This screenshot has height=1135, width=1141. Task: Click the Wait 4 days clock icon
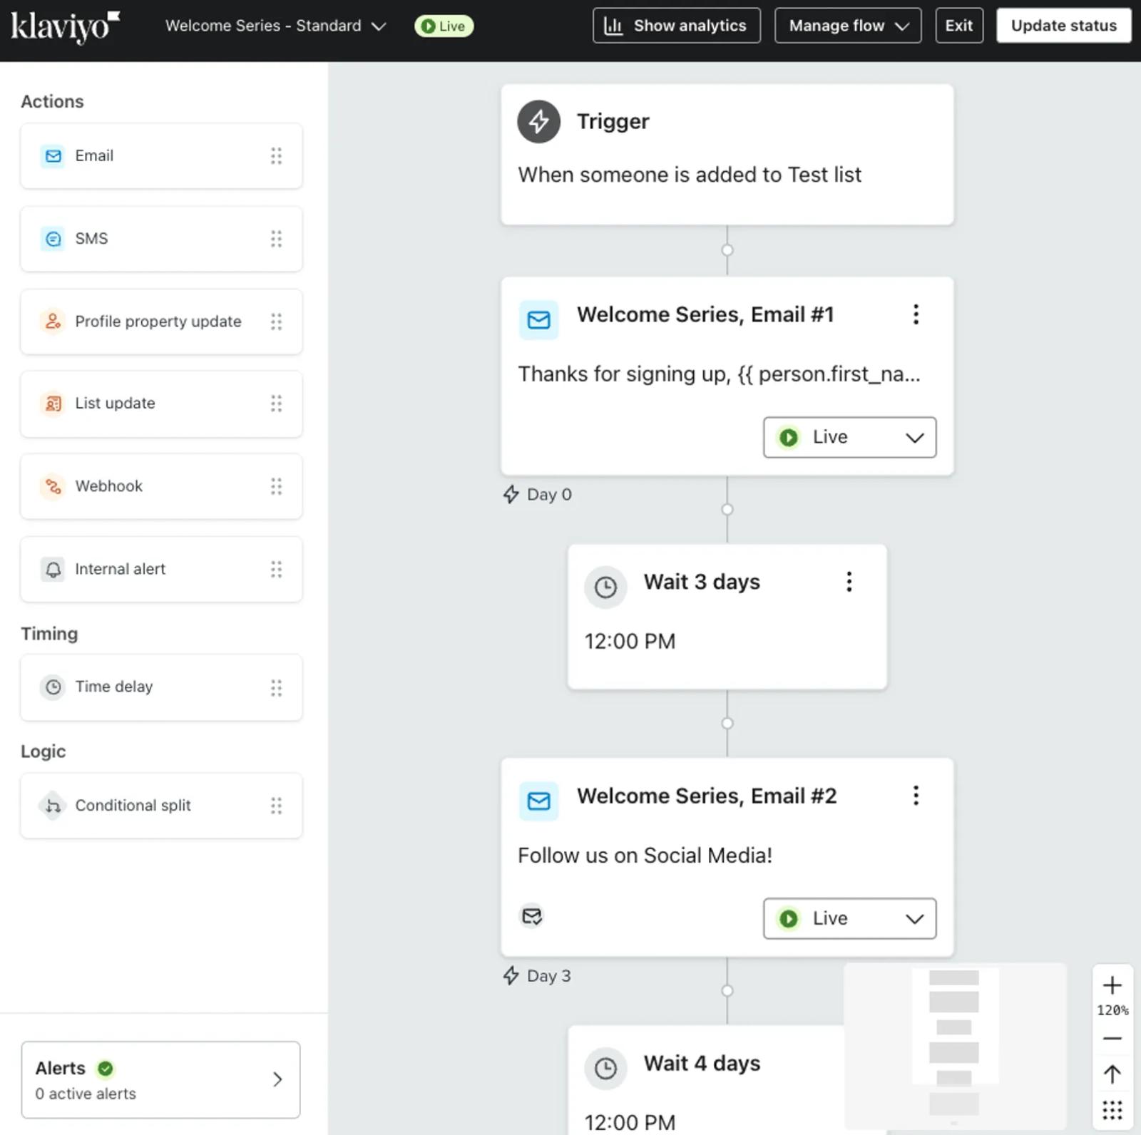pos(605,1069)
